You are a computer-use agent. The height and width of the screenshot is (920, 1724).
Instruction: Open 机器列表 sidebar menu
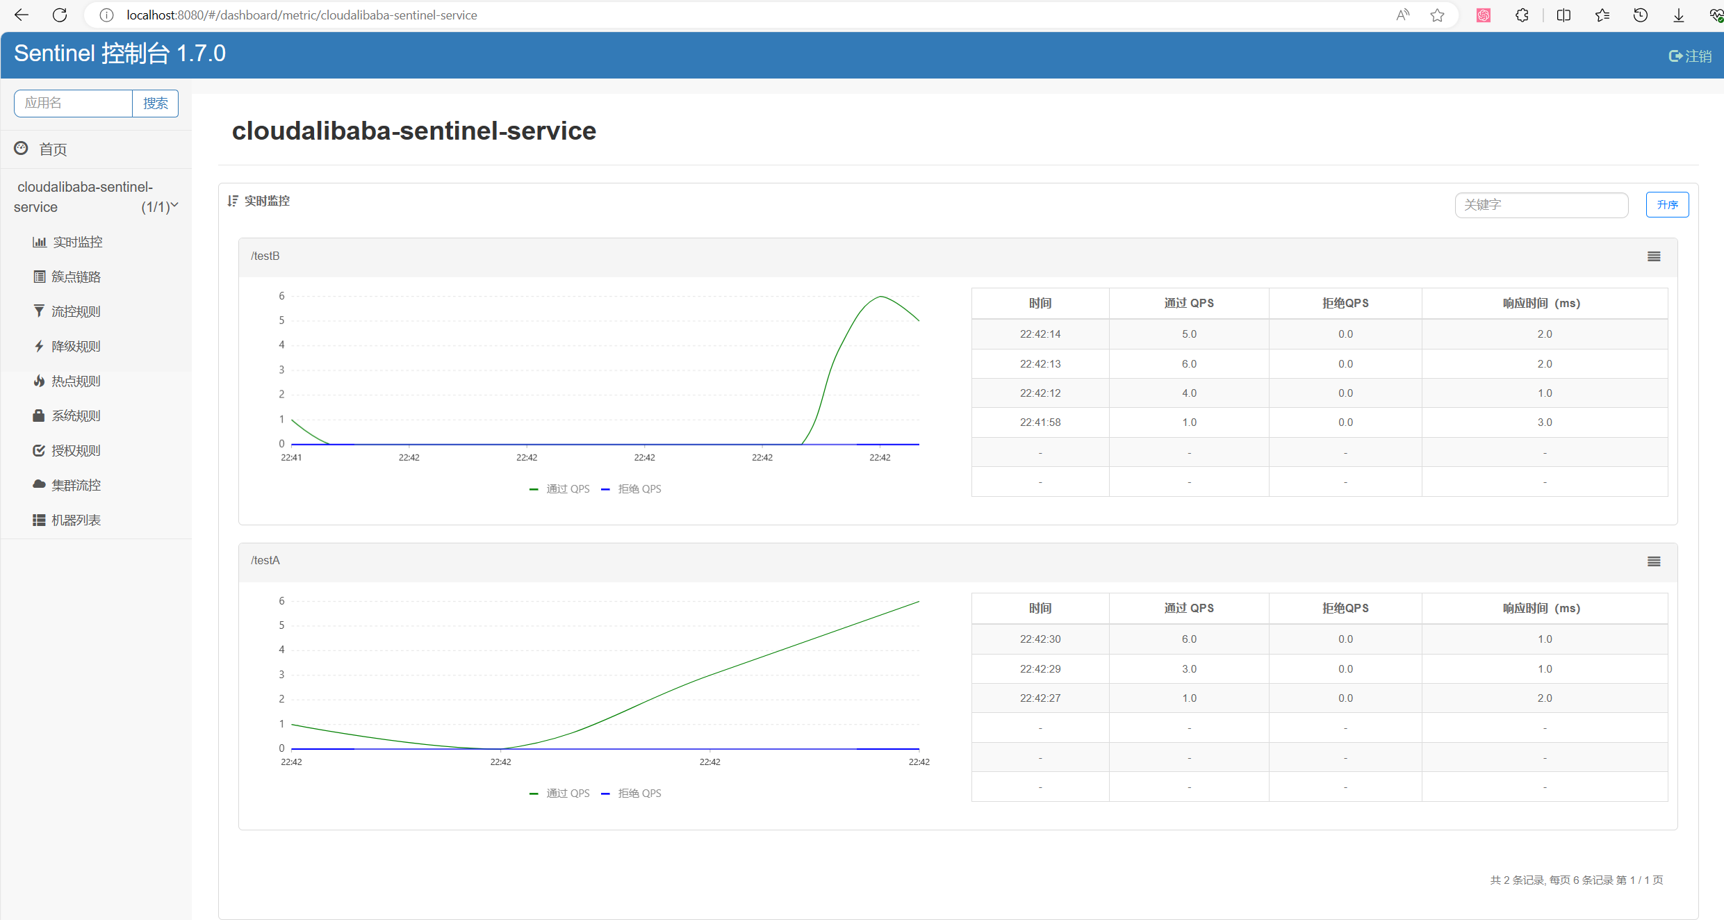point(76,520)
